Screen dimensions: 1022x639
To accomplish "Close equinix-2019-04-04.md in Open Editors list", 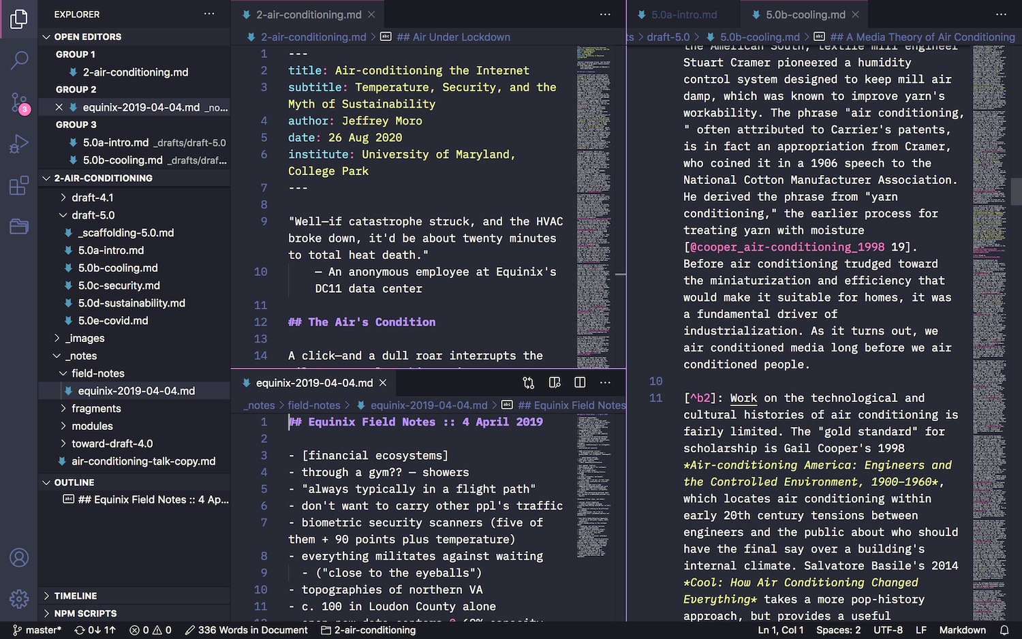I will [59, 108].
